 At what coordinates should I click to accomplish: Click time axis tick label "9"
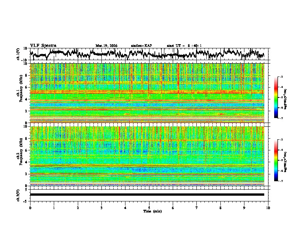point(244,208)
